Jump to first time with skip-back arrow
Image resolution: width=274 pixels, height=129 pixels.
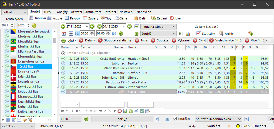point(77,33)
